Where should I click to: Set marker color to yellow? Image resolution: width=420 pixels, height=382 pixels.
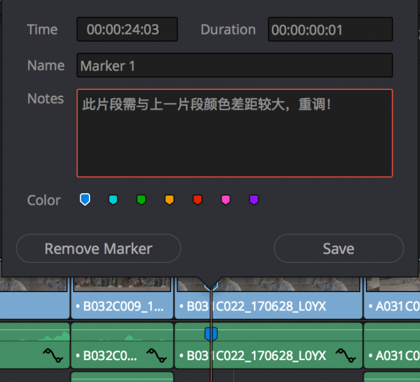pos(169,200)
